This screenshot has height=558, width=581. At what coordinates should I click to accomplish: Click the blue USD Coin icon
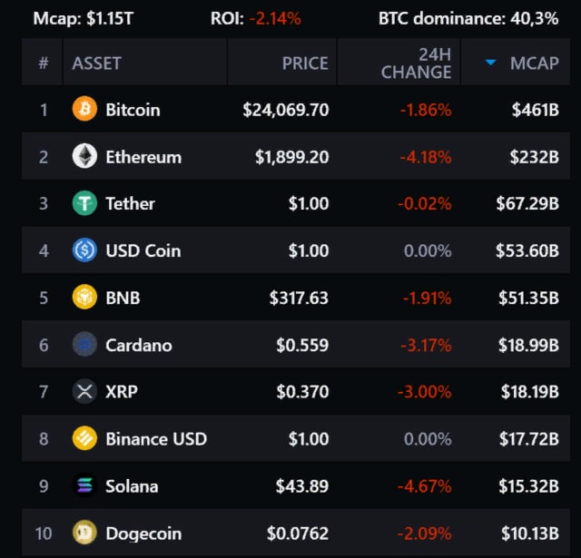click(x=84, y=250)
